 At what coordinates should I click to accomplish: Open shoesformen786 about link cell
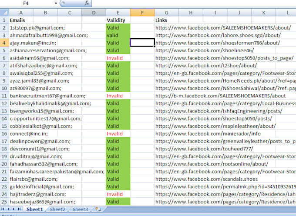point(218,43)
